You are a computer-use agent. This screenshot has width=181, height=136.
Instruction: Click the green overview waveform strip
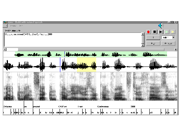(x=91, y=54)
